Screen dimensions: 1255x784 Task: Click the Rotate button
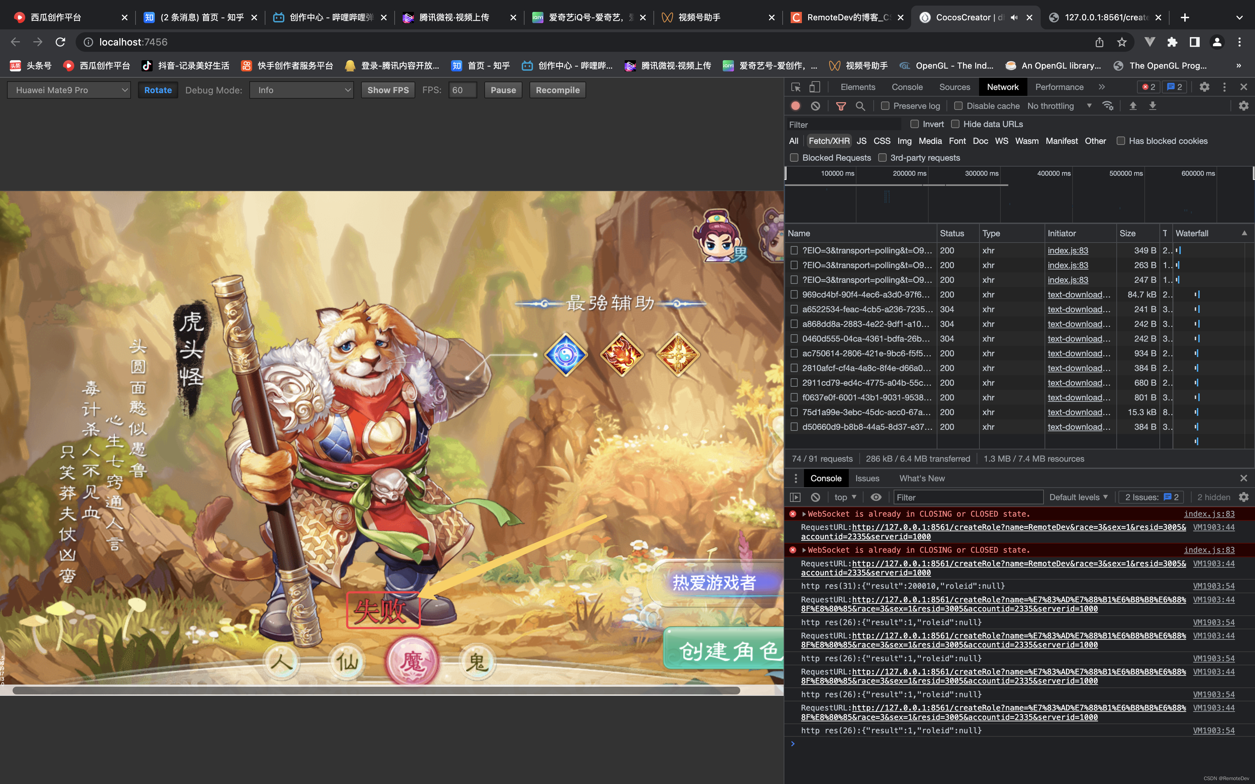tap(158, 90)
